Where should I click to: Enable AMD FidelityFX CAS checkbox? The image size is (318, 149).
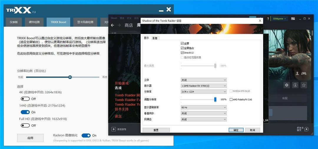231,100
